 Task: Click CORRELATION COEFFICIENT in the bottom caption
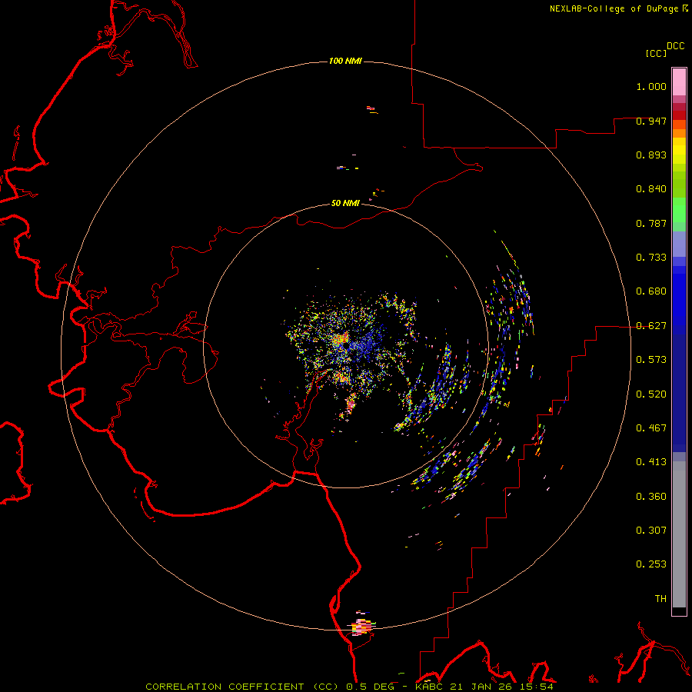228,687
